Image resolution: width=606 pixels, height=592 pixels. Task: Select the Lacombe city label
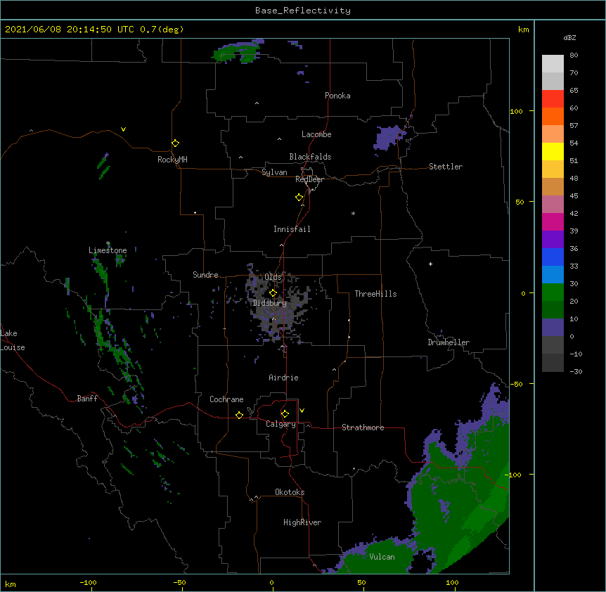(x=316, y=134)
